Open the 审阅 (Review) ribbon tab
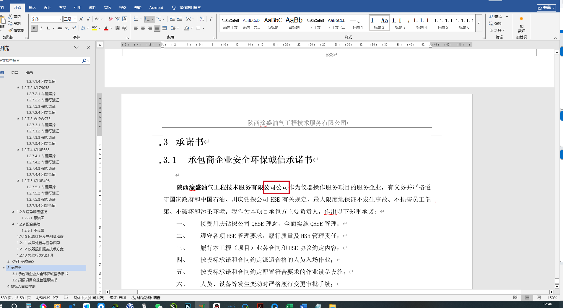The height and width of the screenshot is (308, 563). click(x=108, y=7)
